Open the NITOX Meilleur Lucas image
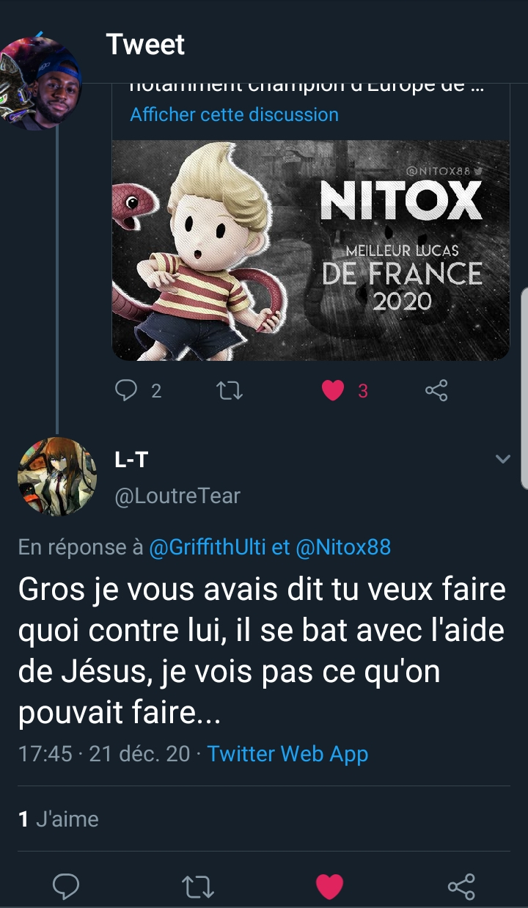Image resolution: width=528 pixels, height=908 pixels. [x=310, y=250]
